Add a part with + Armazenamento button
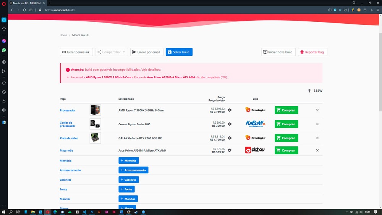 [x=133, y=170]
